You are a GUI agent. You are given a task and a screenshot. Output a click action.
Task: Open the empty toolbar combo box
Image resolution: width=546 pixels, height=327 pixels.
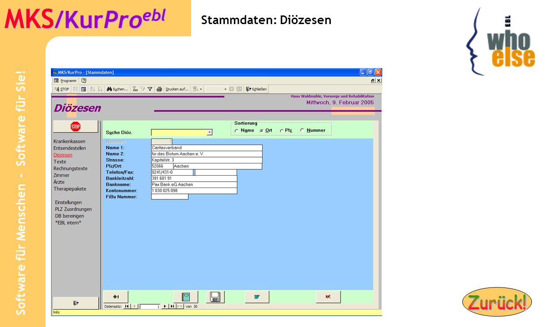pos(216,89)
